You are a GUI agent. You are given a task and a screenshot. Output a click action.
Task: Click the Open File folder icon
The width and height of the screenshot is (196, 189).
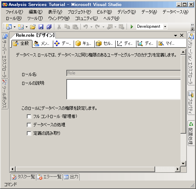[33, 27]
